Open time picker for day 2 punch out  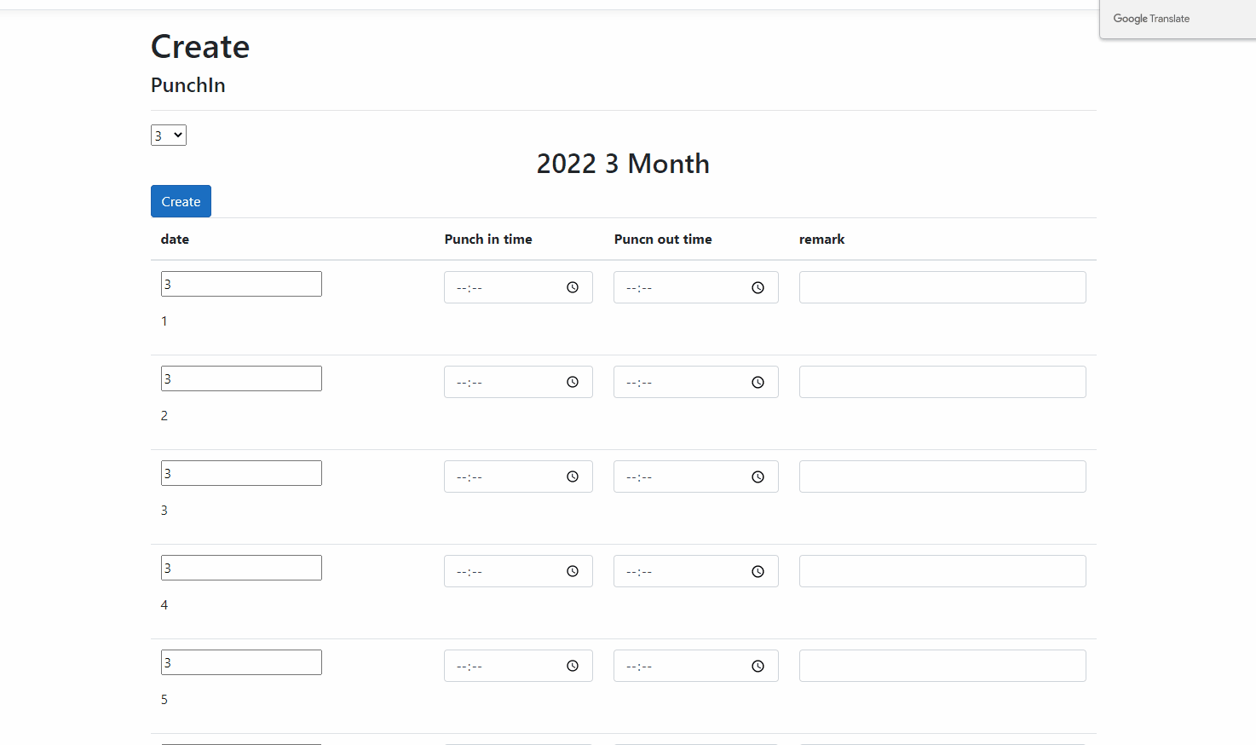(758, 383)
